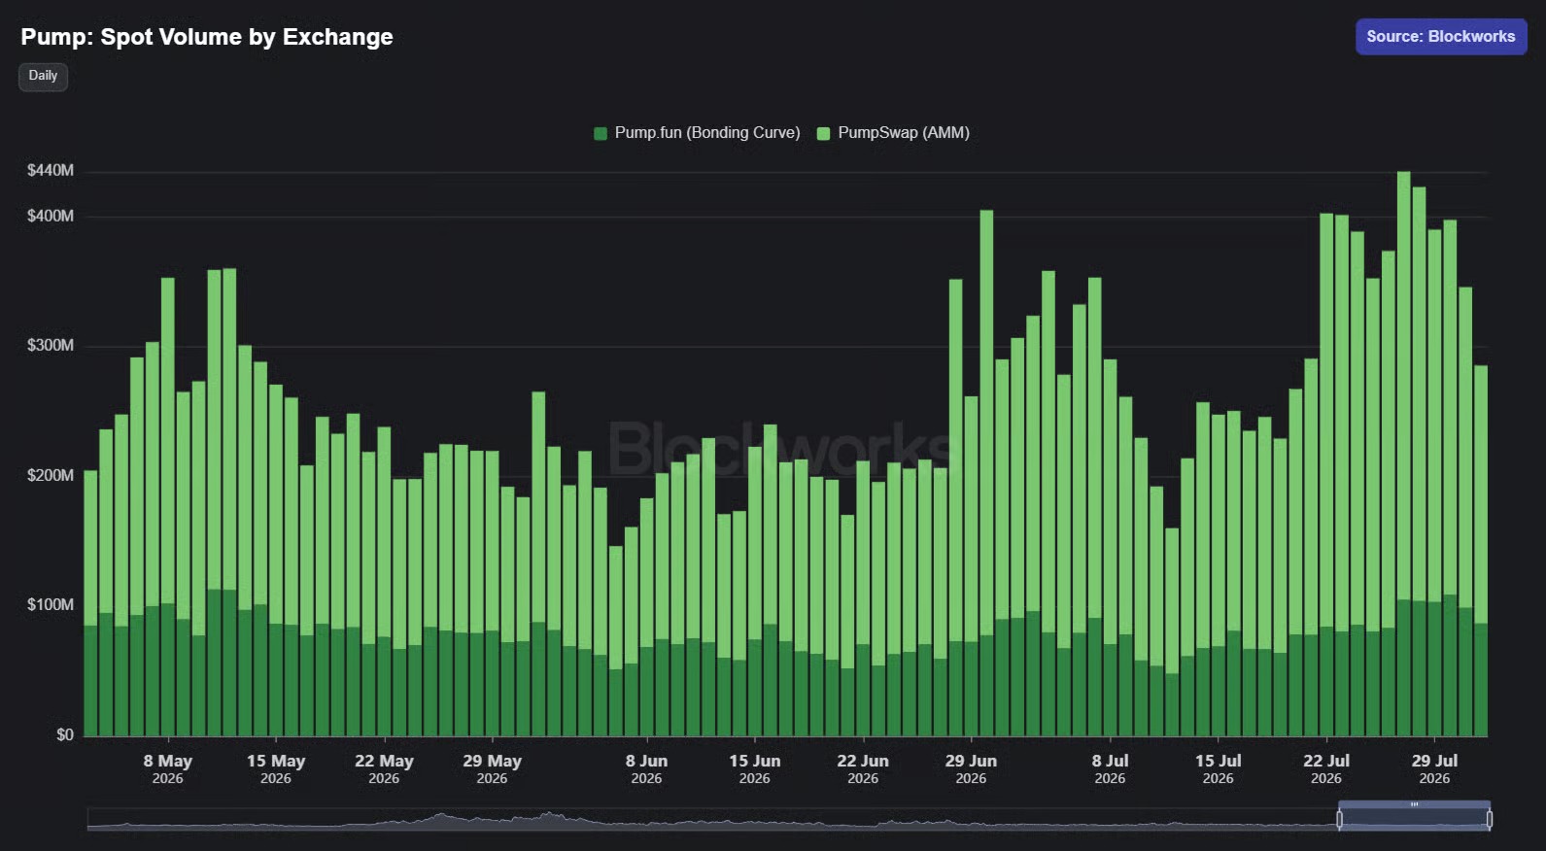Screen dimensions: 1546x851
Task: Toggle PumpSwap (AMM) legend color square
Action: (823, 133)
